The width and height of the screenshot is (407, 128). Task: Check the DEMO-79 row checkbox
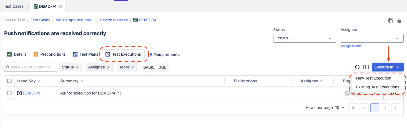tap(9, 93)
